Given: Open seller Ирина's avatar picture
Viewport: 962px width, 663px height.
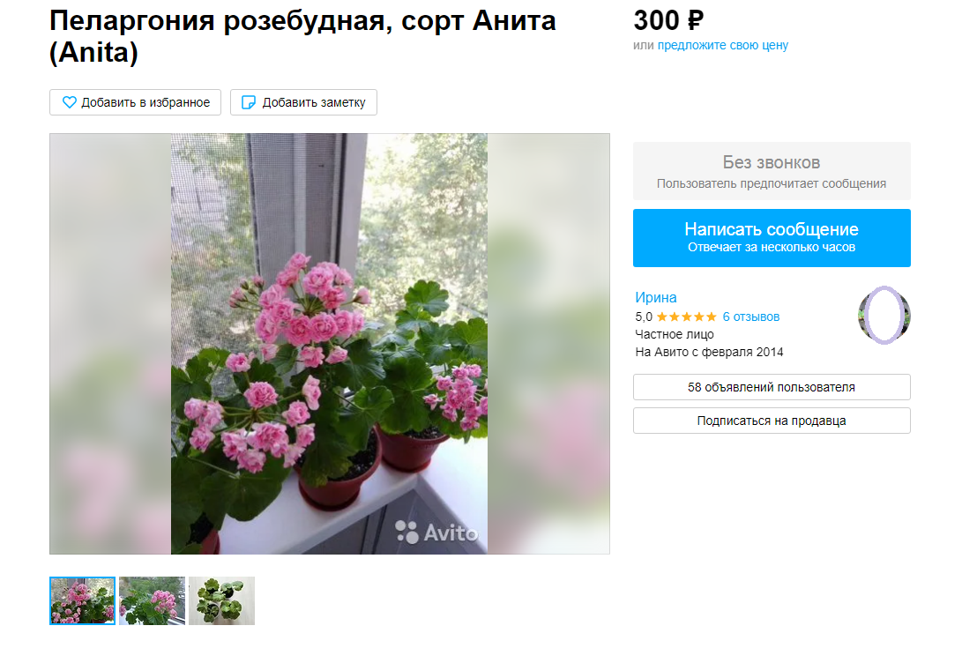Looking at the screenshot, I should tap(884, 316).
